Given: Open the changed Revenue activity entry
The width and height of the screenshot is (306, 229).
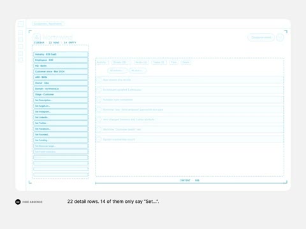Looking at the screenshot, I should tap(189, 120).
